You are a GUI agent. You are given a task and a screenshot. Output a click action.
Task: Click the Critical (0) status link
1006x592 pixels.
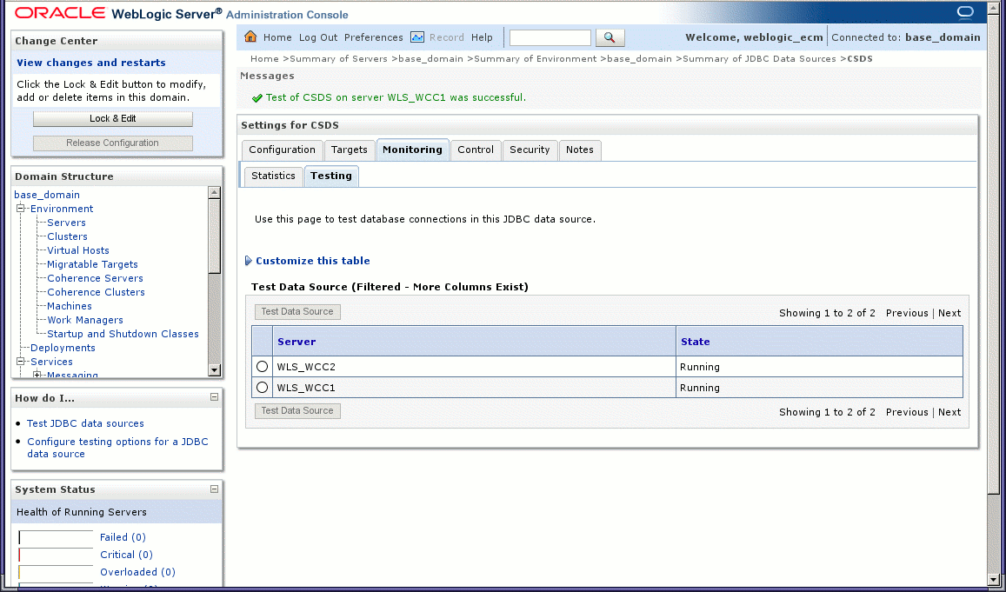(x=126, y=555)
